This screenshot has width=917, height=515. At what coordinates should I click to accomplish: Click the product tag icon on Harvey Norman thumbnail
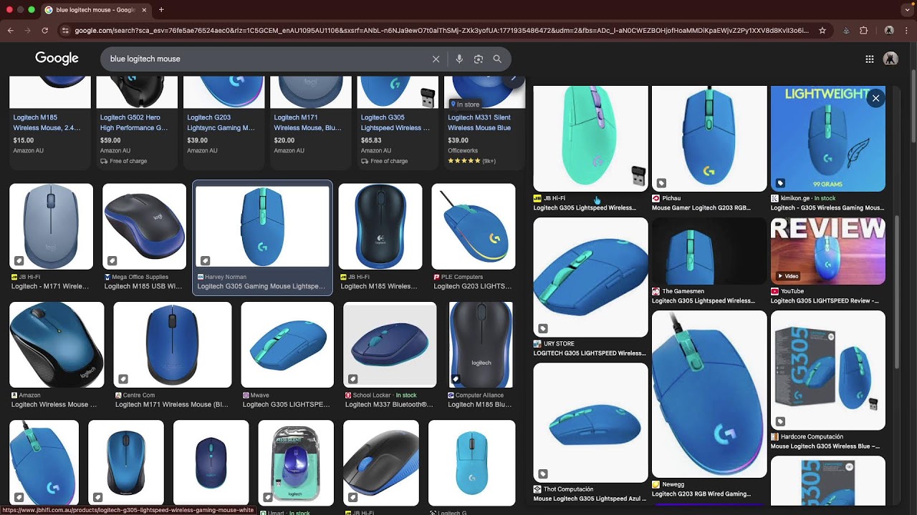205,260
